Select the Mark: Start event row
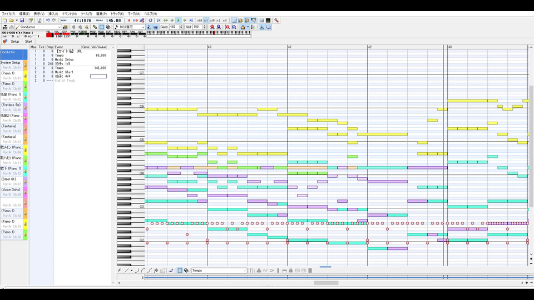Image resolution: width=534 pixels, height=300 pixels. (70, 72)
